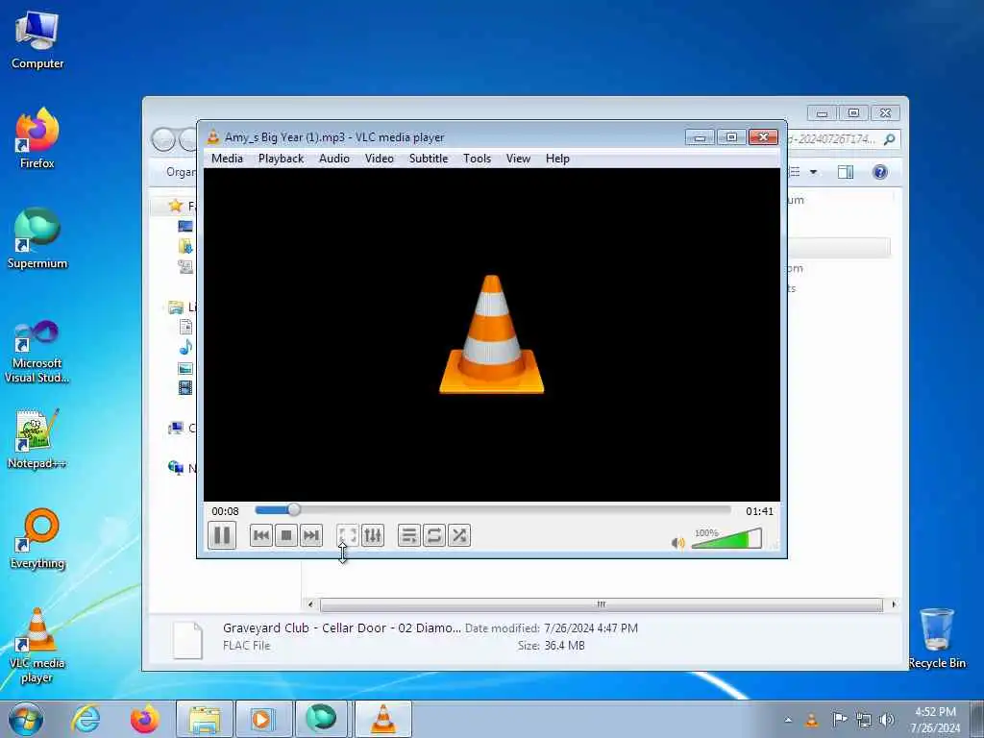
Task: Click Explorer's back navigation button
Action: (x=163, y=139)
